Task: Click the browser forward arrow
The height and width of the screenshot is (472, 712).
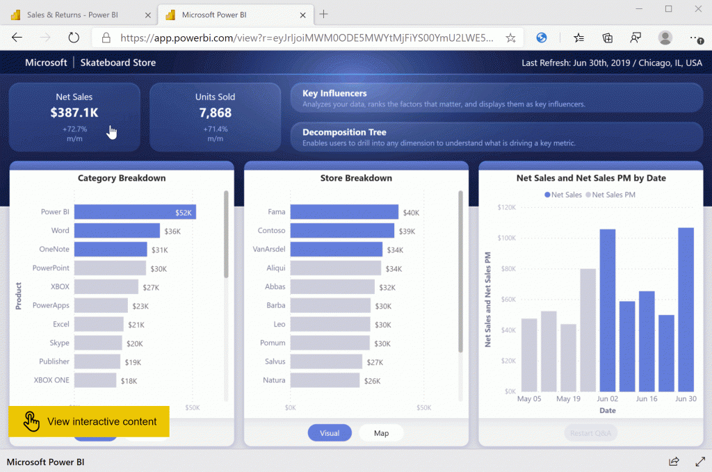Action: 45,38
